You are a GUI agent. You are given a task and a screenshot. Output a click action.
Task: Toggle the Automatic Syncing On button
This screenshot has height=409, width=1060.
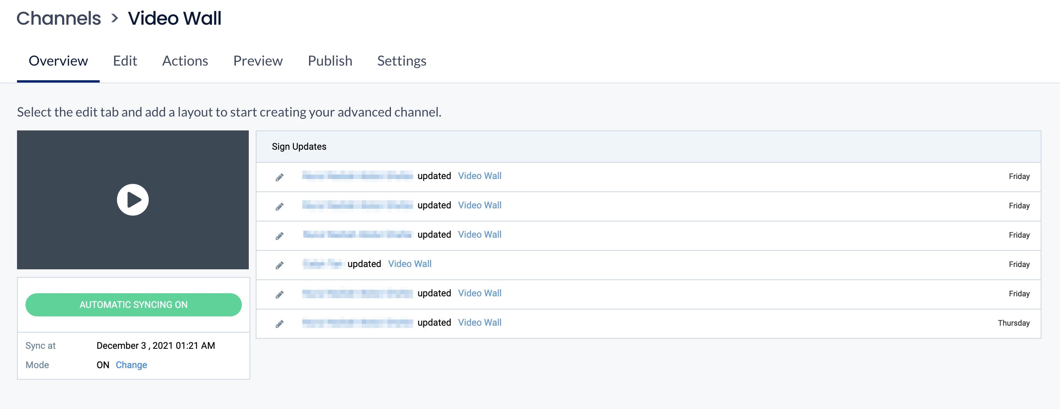pyautogui.click(x=133, y=304)
